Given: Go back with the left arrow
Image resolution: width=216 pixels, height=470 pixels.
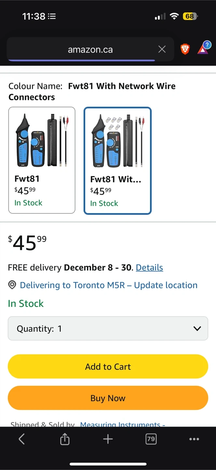Looking at the screenshot, I should point(21,439).
